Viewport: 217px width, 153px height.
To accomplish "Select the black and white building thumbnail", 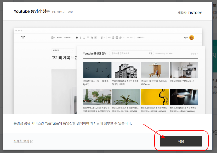I will coord(126,70).
